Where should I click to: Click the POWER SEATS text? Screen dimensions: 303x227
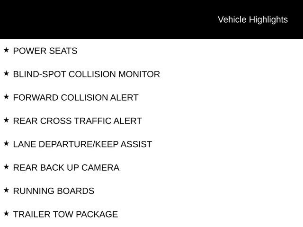45,51
